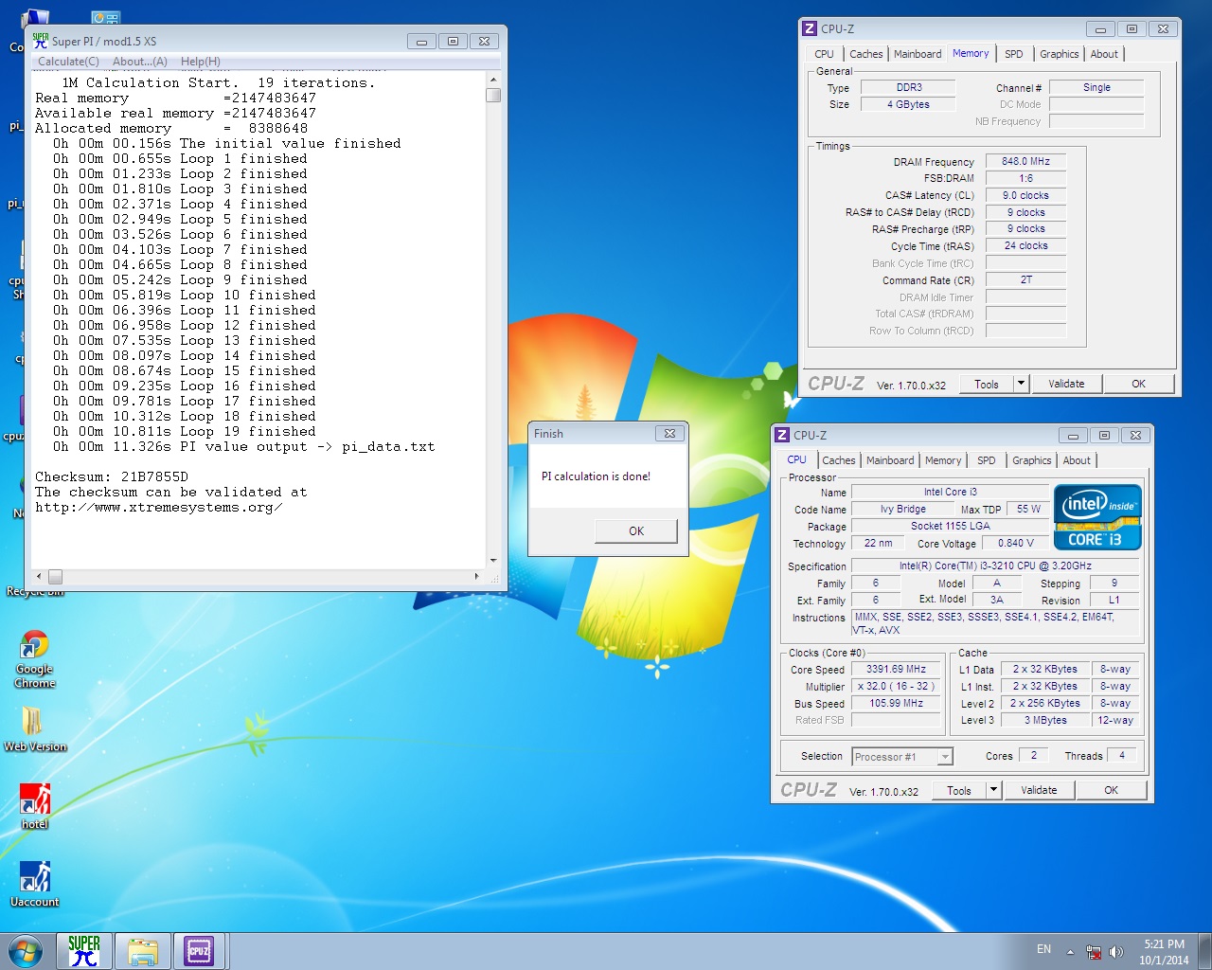Click the Package Socket 1155 LGA value
Screen dimensions: 1212x970
click(x=950, y=526)
